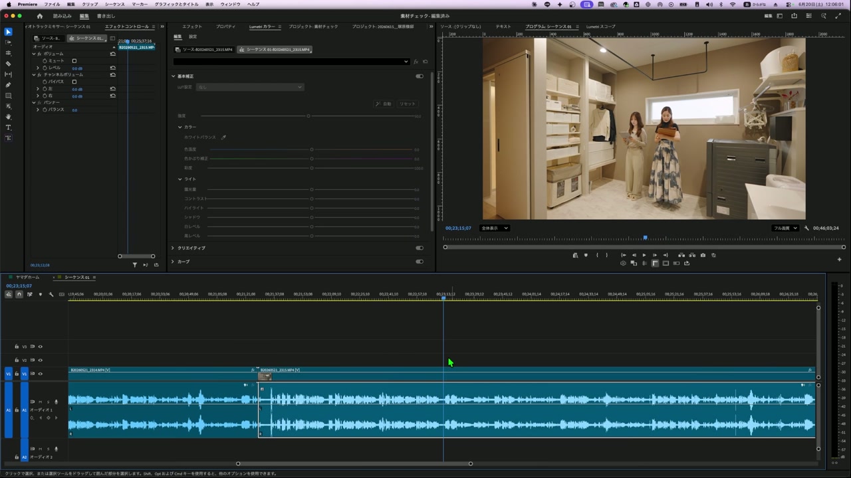This screenshot has height=478, width=851.
Task: Toggle the カーブ section switch
Action: [420, 262]
